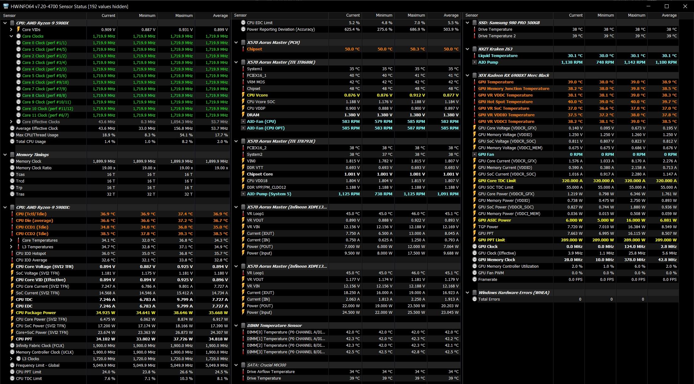Click the Maximum column header in left panel
Viewport: 694px width, 384px height.
pos(184,15)
